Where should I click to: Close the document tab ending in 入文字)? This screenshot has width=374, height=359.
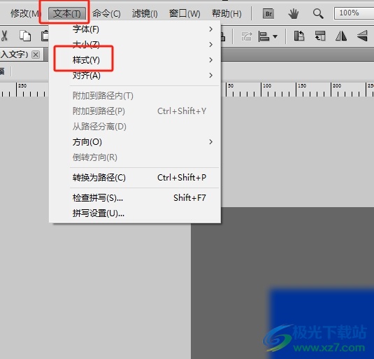(36, 55)
